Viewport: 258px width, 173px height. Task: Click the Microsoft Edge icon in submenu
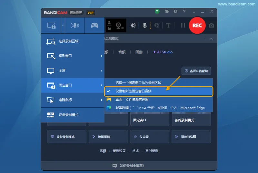pos(109,108)
